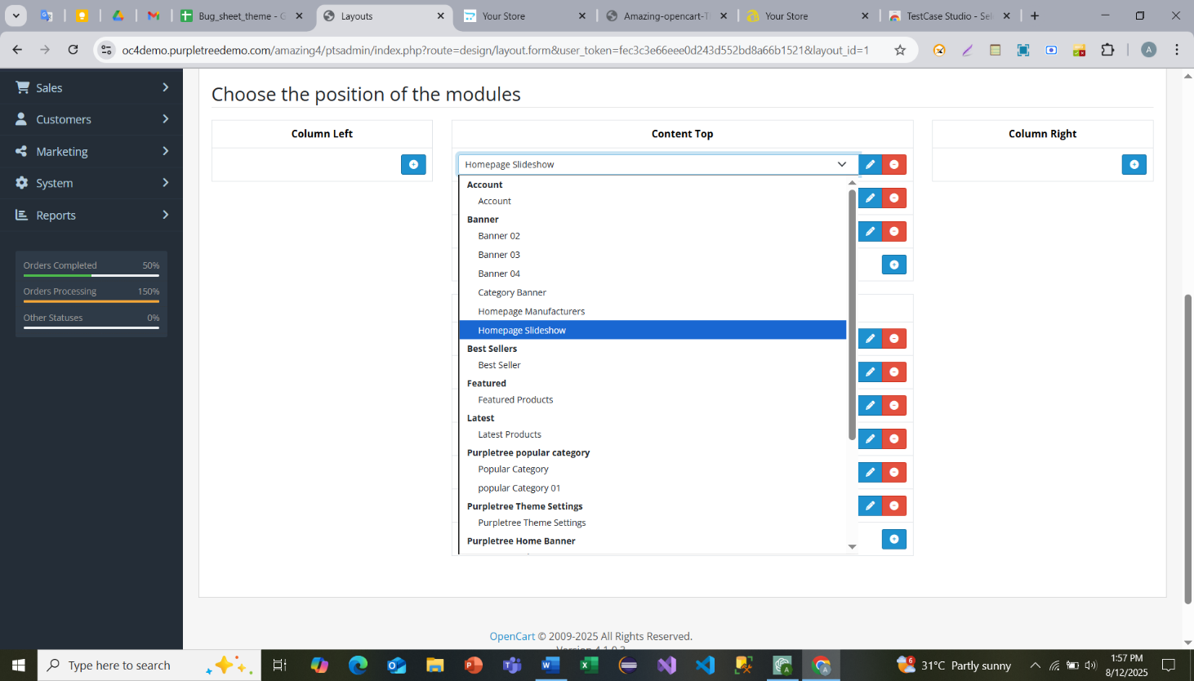Click the green check red cross extension icon
Screen dimensions: 1194x681
[1079, 50]
